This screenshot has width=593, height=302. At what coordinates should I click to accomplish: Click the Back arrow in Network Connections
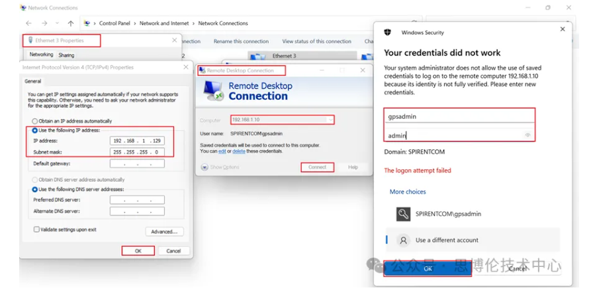pos(28,23)
